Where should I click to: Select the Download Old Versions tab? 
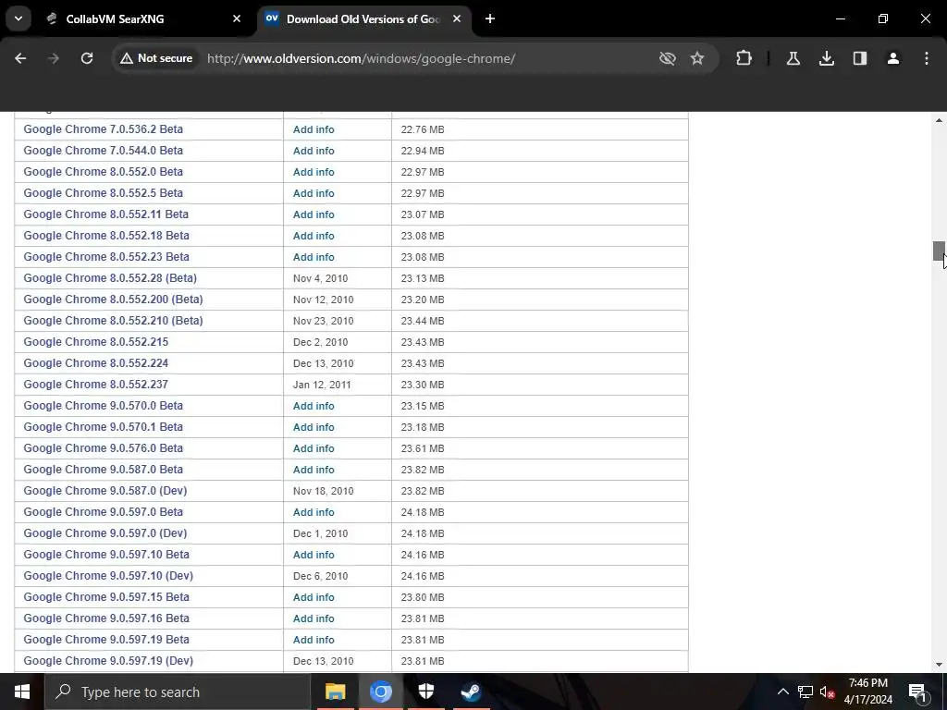[x=363, y=18]
